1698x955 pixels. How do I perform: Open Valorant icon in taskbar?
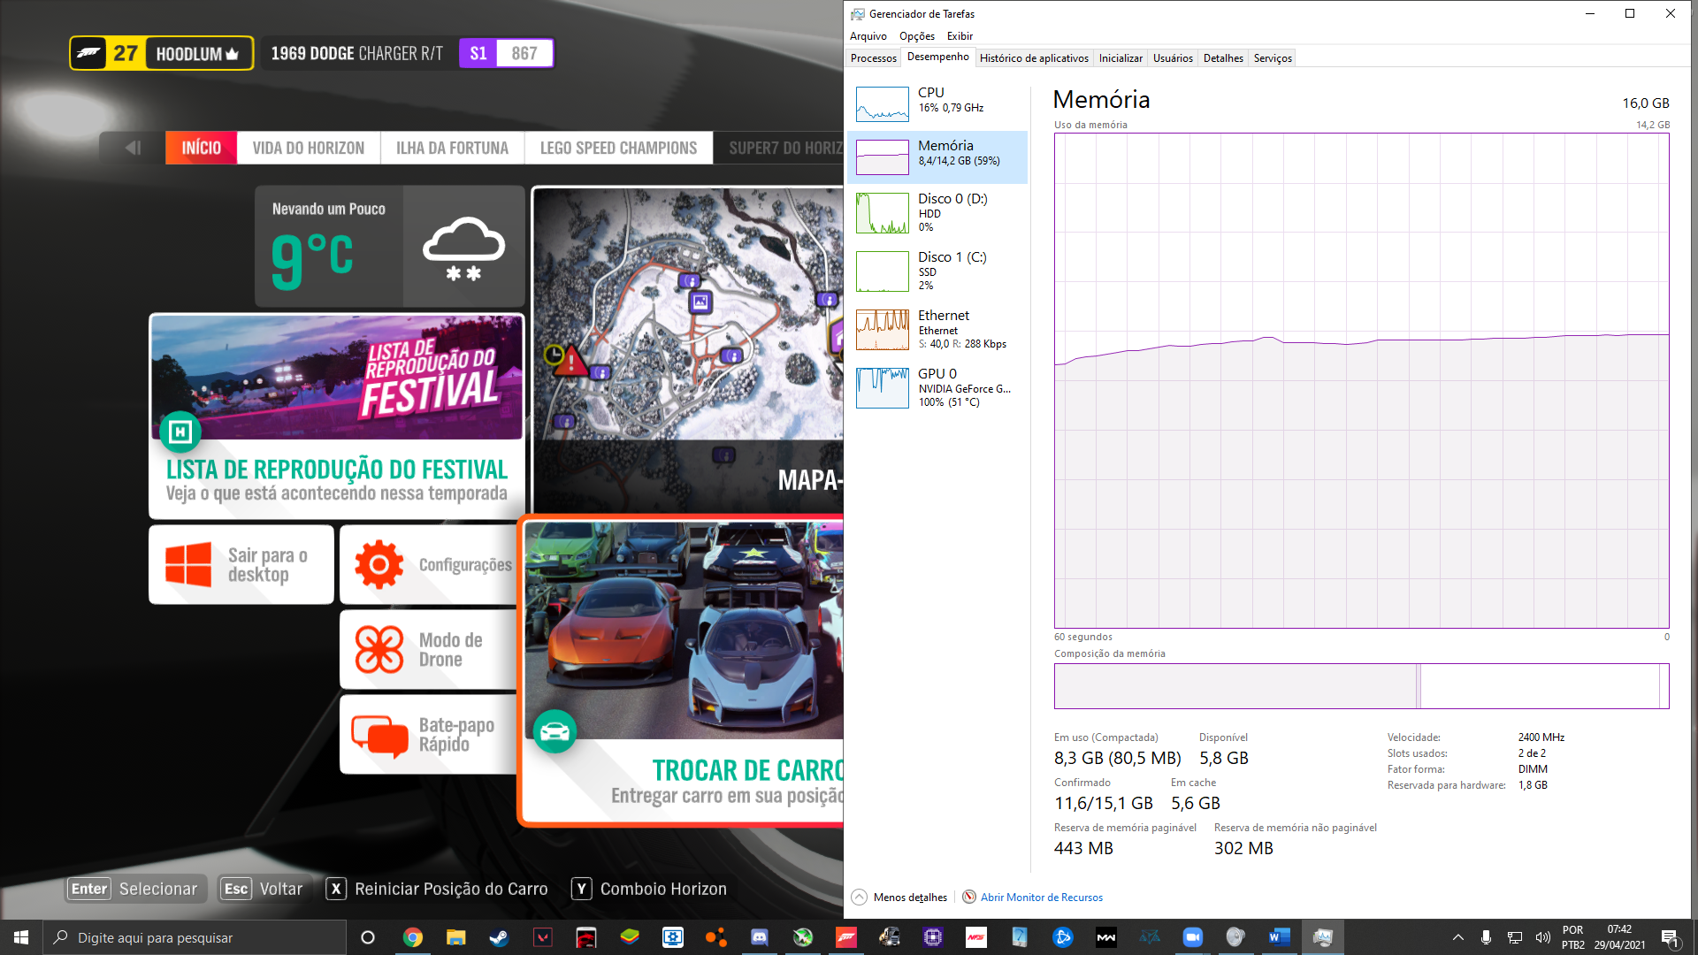(542, 937)
